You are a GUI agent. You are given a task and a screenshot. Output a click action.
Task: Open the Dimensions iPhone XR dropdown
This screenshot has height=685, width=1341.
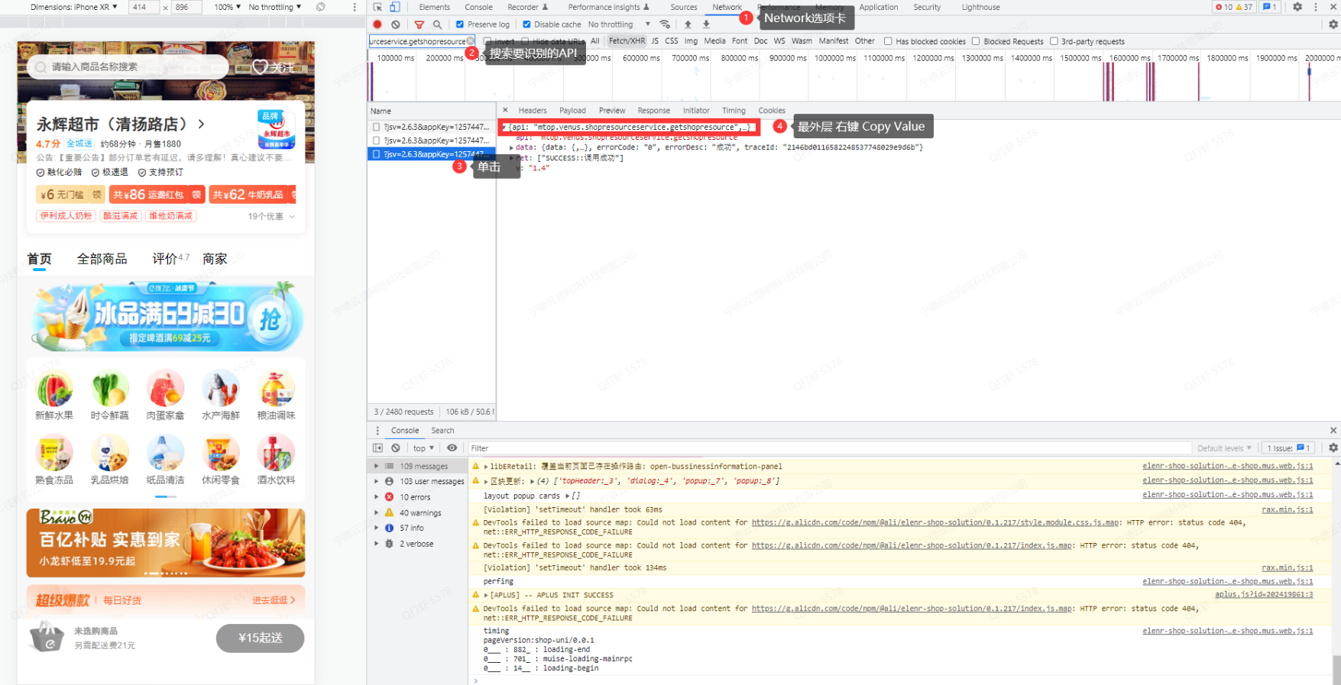[x=74, y=7]
